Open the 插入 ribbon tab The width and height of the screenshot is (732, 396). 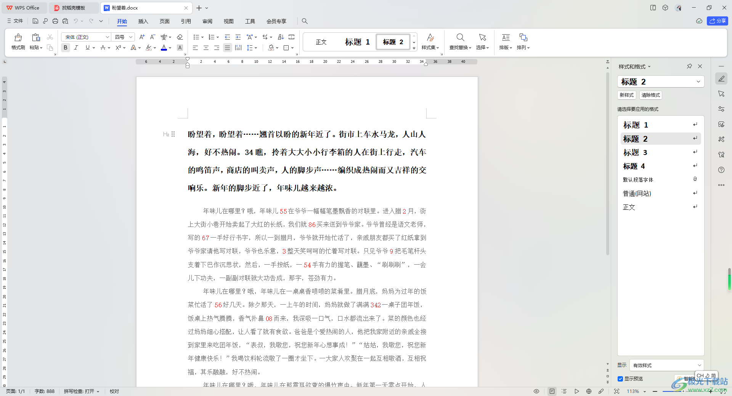coord(143,21)
